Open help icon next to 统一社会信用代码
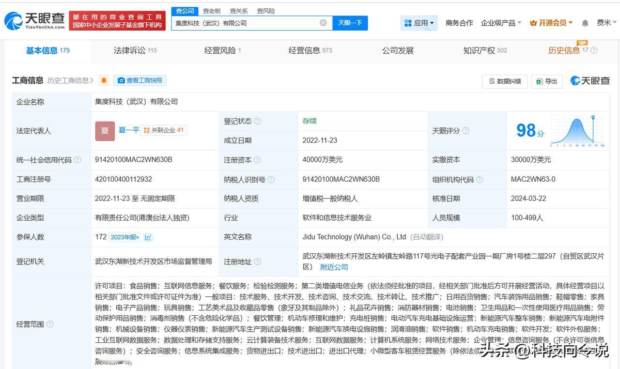Viewport: 620px width, 369px height. pyautogui.click(x=77, y=160)
